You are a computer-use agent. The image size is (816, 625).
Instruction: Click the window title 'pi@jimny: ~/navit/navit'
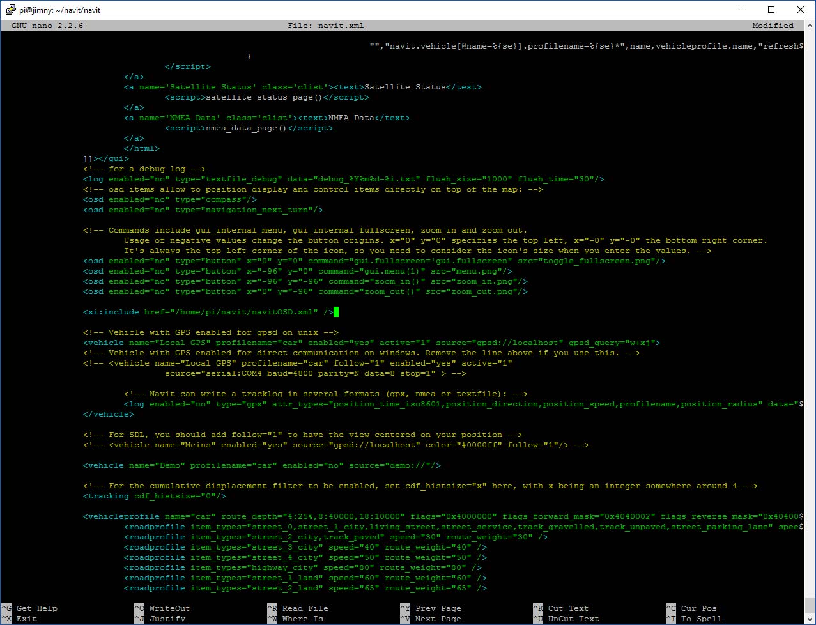[59, 10]
